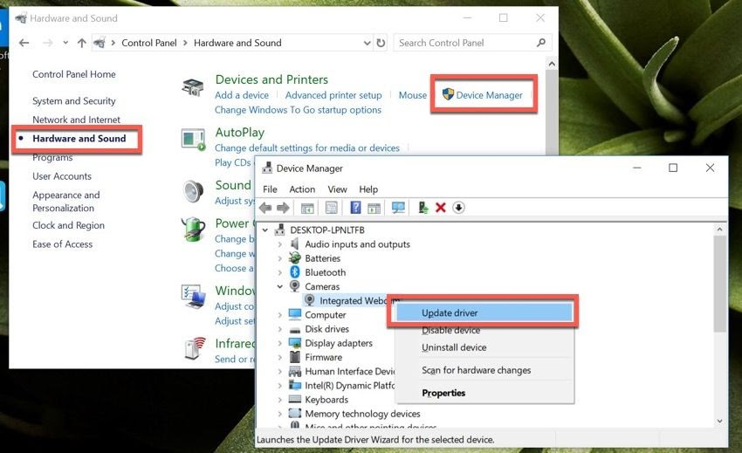
Task: Click the Add a device link
Action: tap(241, 95)
